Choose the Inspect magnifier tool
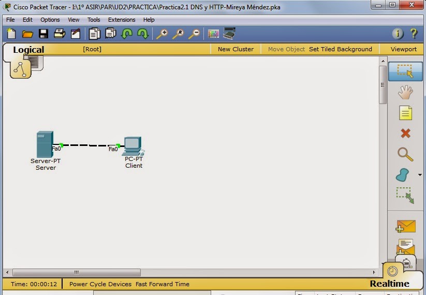The height and width of the screenshot is (295, 426). 405,154
